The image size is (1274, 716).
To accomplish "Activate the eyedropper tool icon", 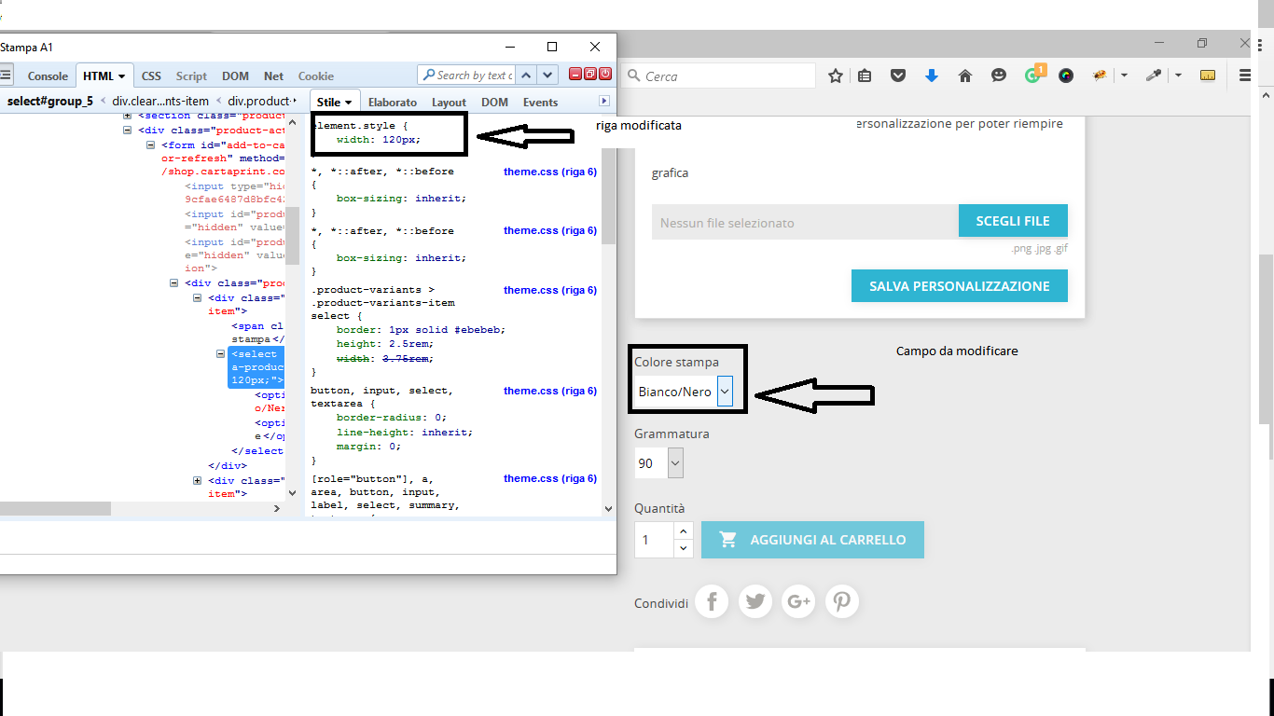I will [1154, 76].
